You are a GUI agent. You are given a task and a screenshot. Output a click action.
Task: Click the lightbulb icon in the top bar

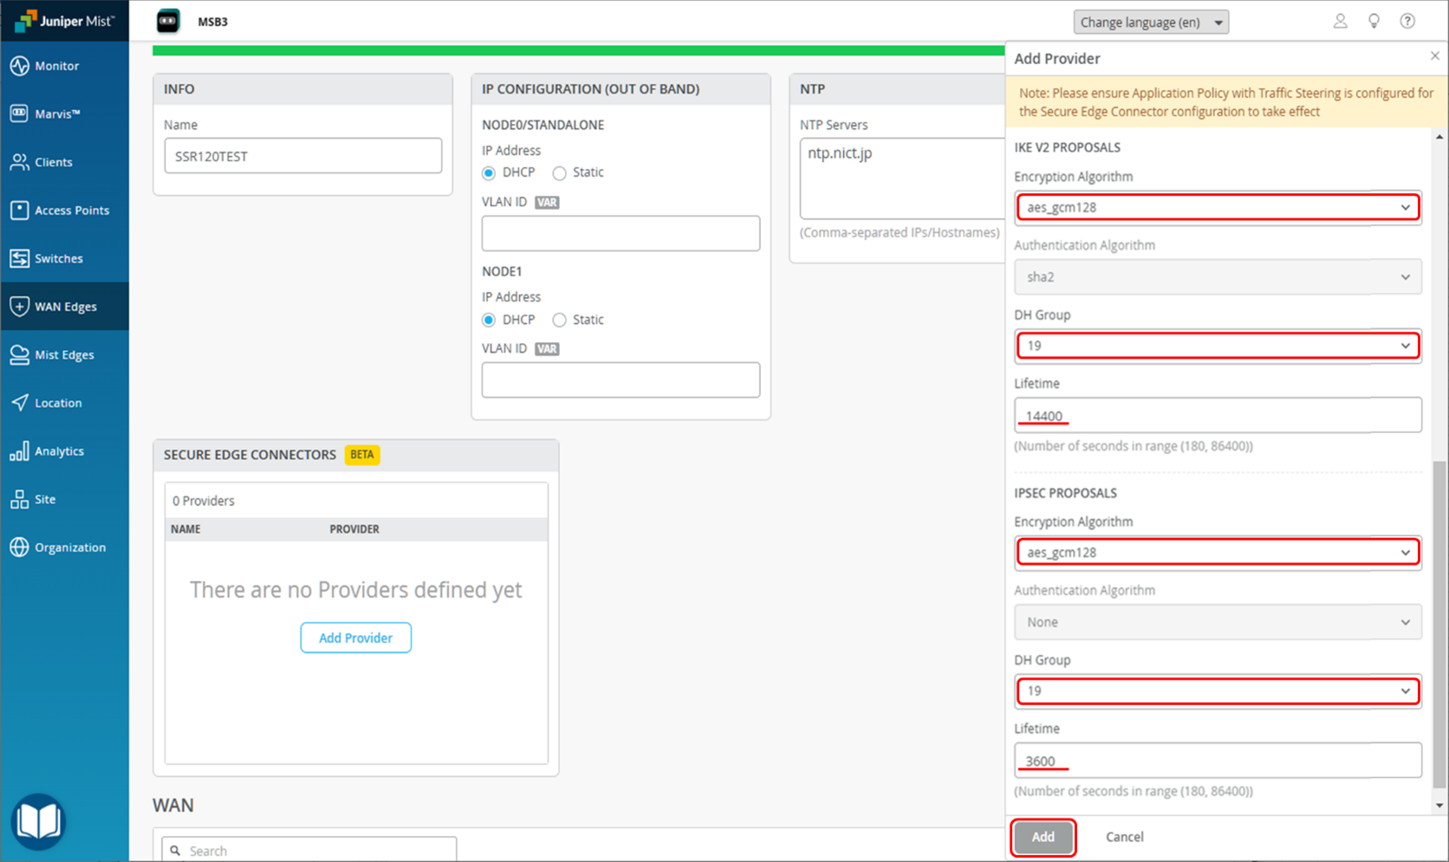pyautogui.click(x=1374, y=22)
